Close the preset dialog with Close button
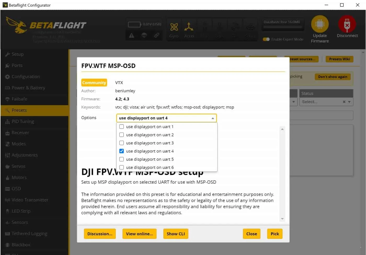The height and width of the screenshot is (255, 366). click(251, 234)
